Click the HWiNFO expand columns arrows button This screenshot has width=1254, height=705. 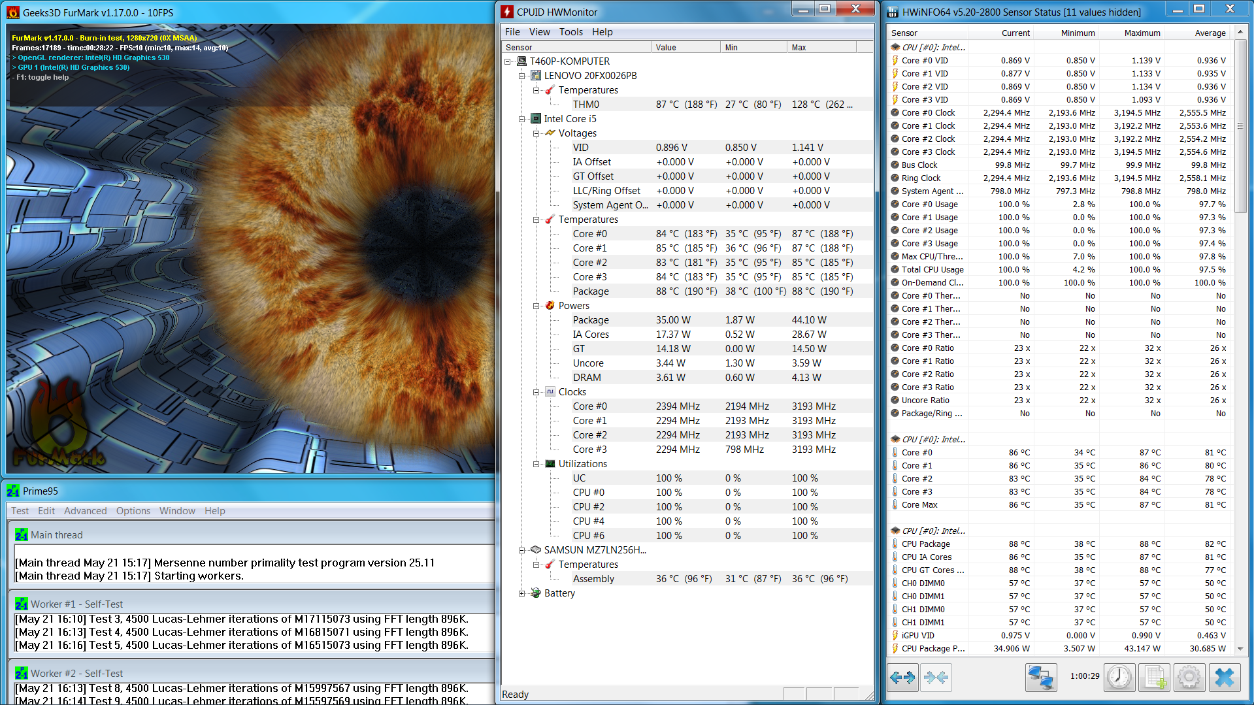(x=902, y=678)
